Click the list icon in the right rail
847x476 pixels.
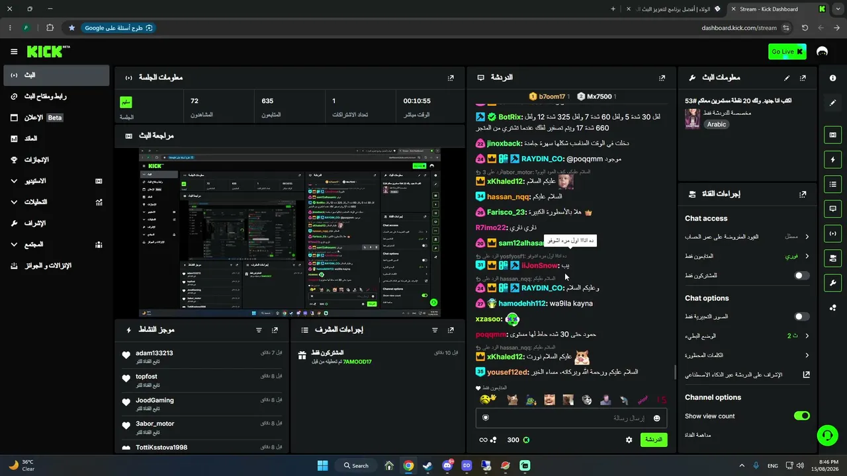pyautogui.click(x=832, y=184)
